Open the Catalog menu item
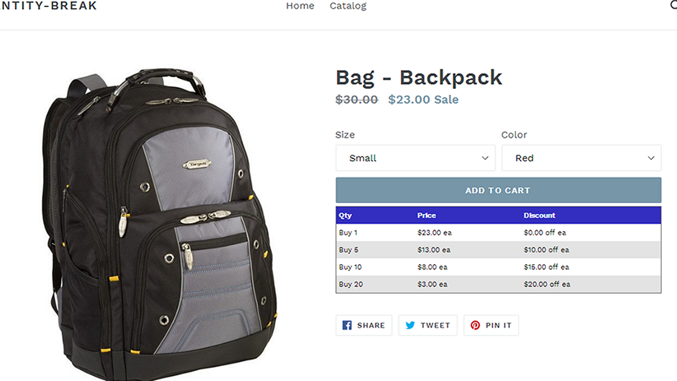The width and height of the screenshot is (677, 381). click(x=348, y=6)
